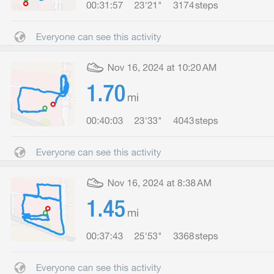
Task: Select the Nov 16, 2024 at 10:20 AM date
Action: point(162,67)
